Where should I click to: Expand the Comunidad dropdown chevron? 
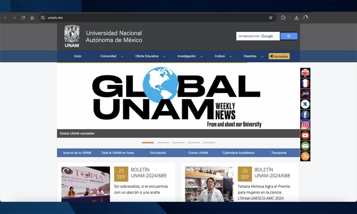coord(122,57)
